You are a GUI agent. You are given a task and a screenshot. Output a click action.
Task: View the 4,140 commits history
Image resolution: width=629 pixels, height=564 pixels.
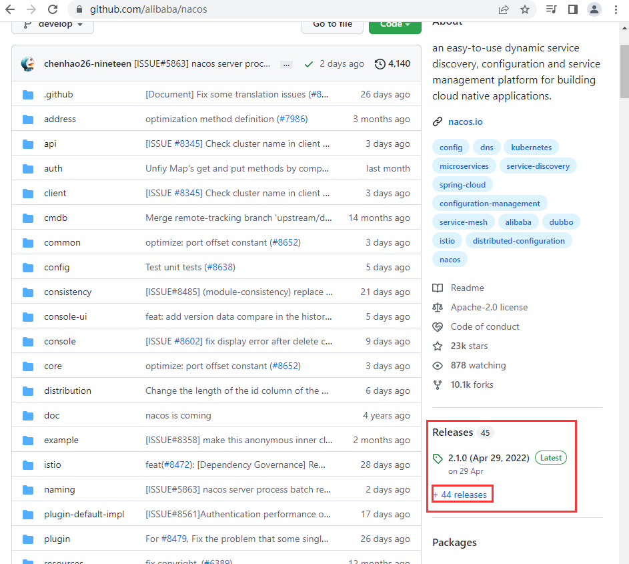(392, 64)
